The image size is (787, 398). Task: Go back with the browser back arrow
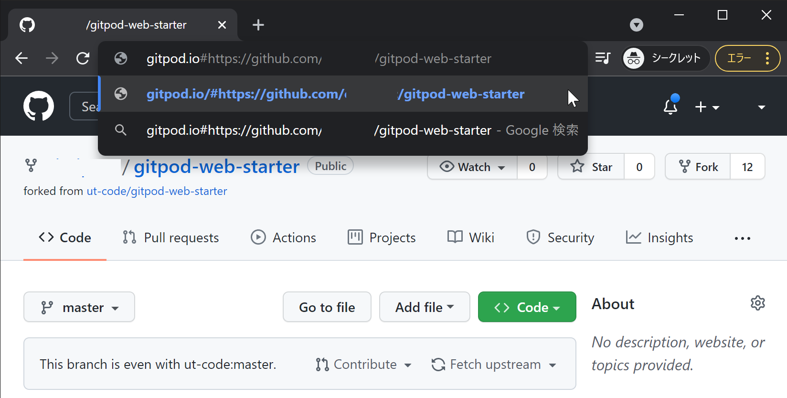click(21, 58)
